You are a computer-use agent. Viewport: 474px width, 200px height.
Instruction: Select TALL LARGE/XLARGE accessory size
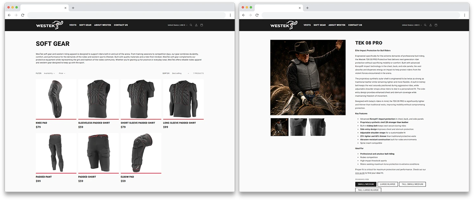point(368,190)
